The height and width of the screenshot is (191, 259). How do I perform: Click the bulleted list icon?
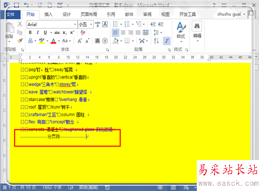[x=116, y=24]
